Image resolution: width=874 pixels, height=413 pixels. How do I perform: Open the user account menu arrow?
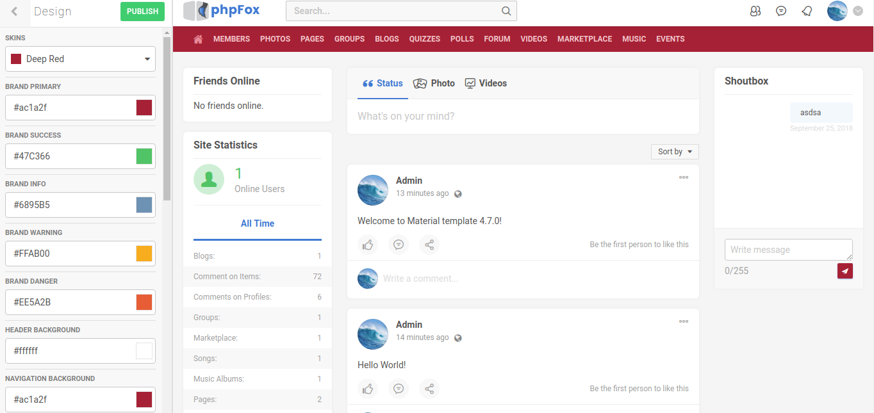[859, 11]
